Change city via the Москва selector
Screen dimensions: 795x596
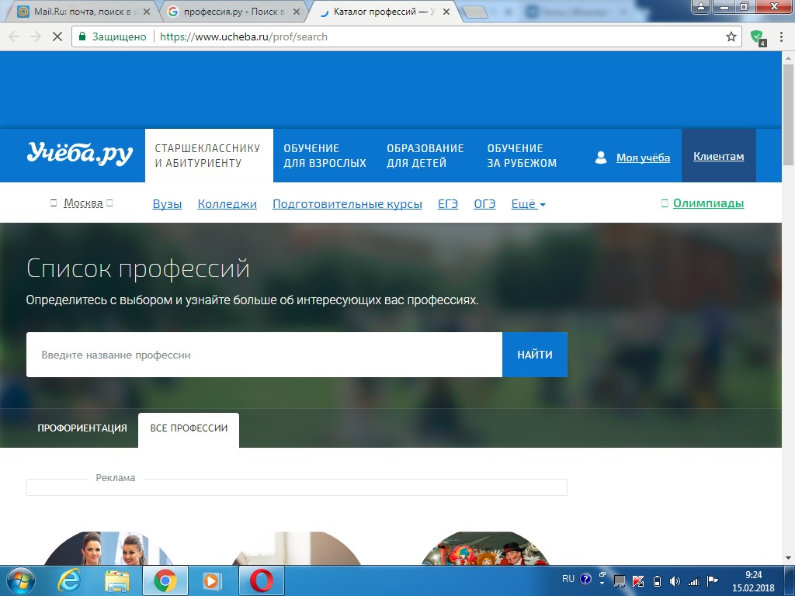click(x=83, y=203)
